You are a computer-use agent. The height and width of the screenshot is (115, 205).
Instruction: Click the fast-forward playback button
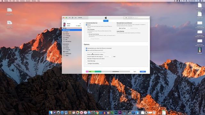(x=76, y=18)
